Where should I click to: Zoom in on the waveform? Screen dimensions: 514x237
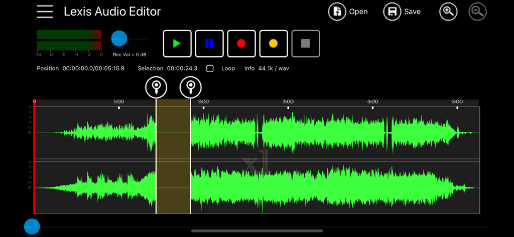point(448,12)
